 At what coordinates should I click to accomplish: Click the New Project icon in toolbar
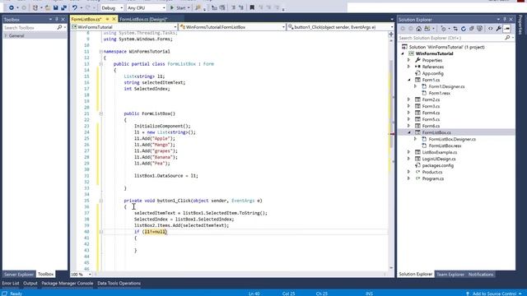[x=35, y=7]
